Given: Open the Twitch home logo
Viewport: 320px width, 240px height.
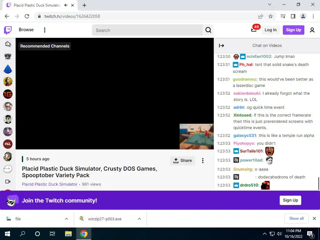Looking at the screenshot, I should 8,30.
